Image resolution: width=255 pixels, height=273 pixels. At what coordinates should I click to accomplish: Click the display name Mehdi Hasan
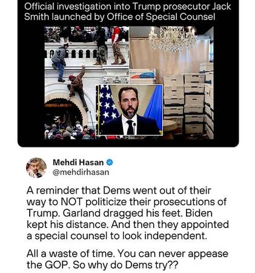78,162
